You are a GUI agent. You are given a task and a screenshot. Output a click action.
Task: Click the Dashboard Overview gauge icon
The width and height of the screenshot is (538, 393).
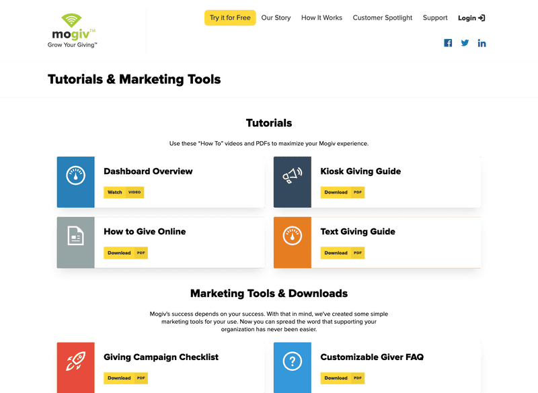click(x=75, y=175)
